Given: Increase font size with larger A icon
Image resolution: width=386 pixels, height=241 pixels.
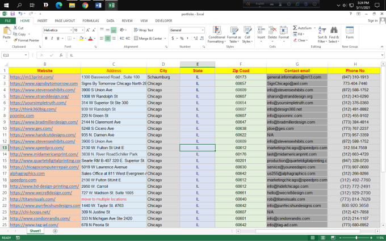Looking at the screenshot, I should (x=87, y=30).
